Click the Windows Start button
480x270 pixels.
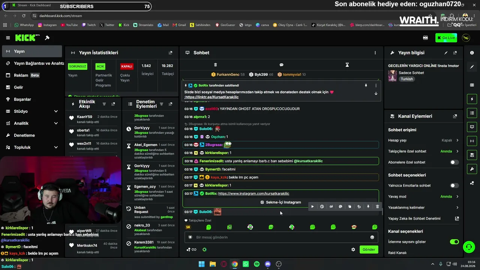[201, 264]
